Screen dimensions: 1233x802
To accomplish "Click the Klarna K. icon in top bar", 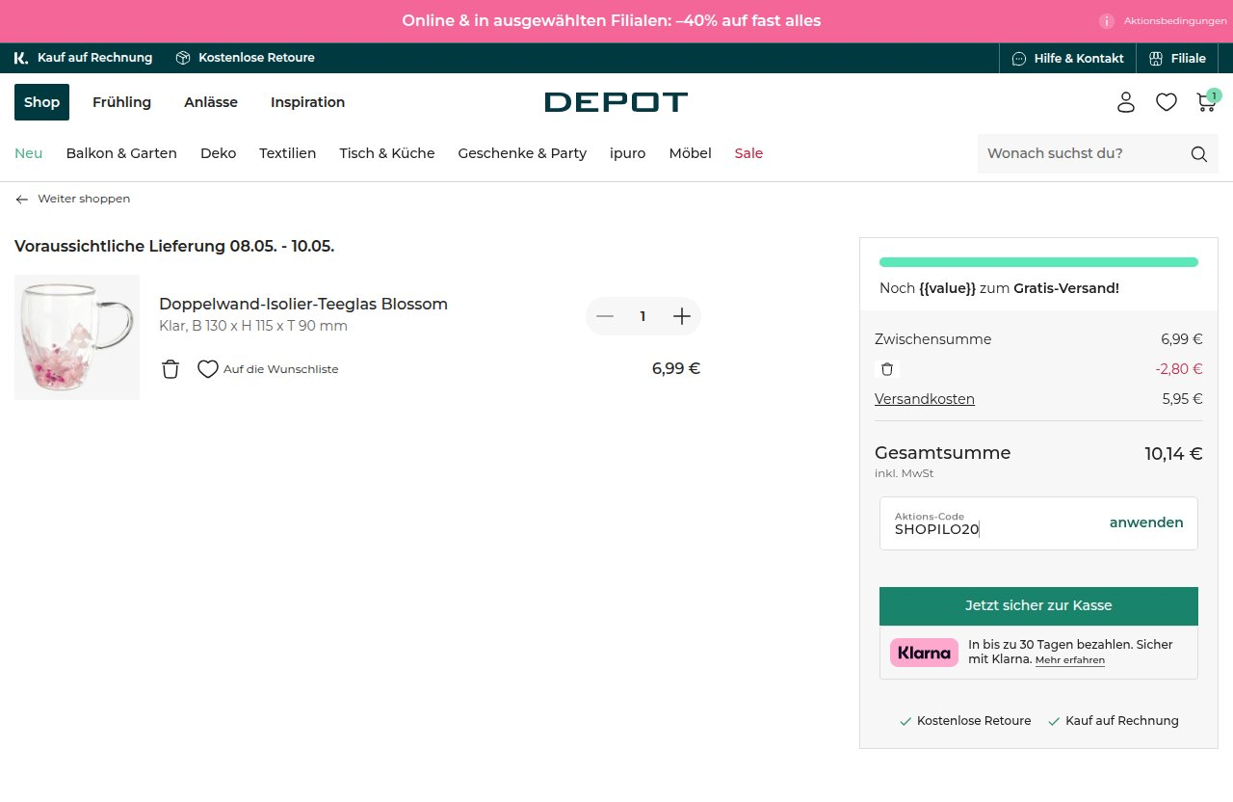I will (x=21, y=58).
